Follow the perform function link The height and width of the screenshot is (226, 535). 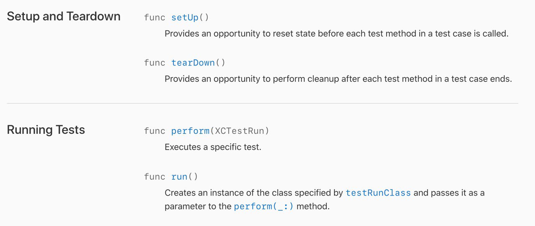coord(191,131)
